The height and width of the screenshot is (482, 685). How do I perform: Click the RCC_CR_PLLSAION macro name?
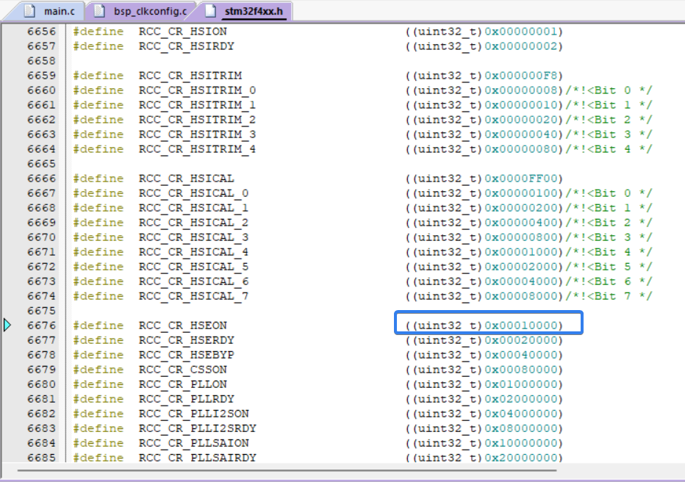193,443
